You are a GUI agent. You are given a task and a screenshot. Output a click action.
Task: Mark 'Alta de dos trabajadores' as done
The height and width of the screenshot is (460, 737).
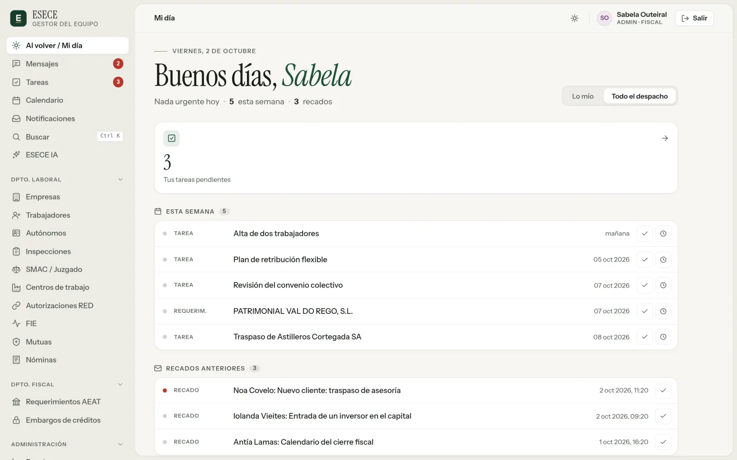tap(645, 234)
